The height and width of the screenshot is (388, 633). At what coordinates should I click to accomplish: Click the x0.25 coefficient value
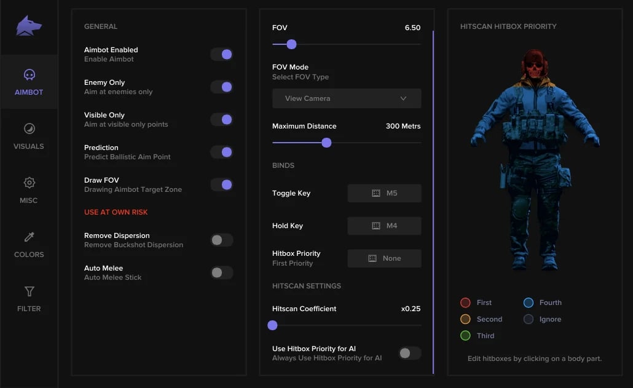click(411, 309)
